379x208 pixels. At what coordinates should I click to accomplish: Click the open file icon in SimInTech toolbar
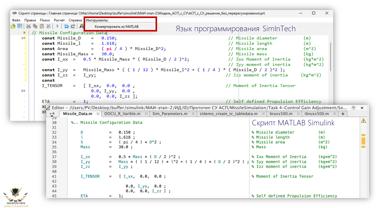13,26
